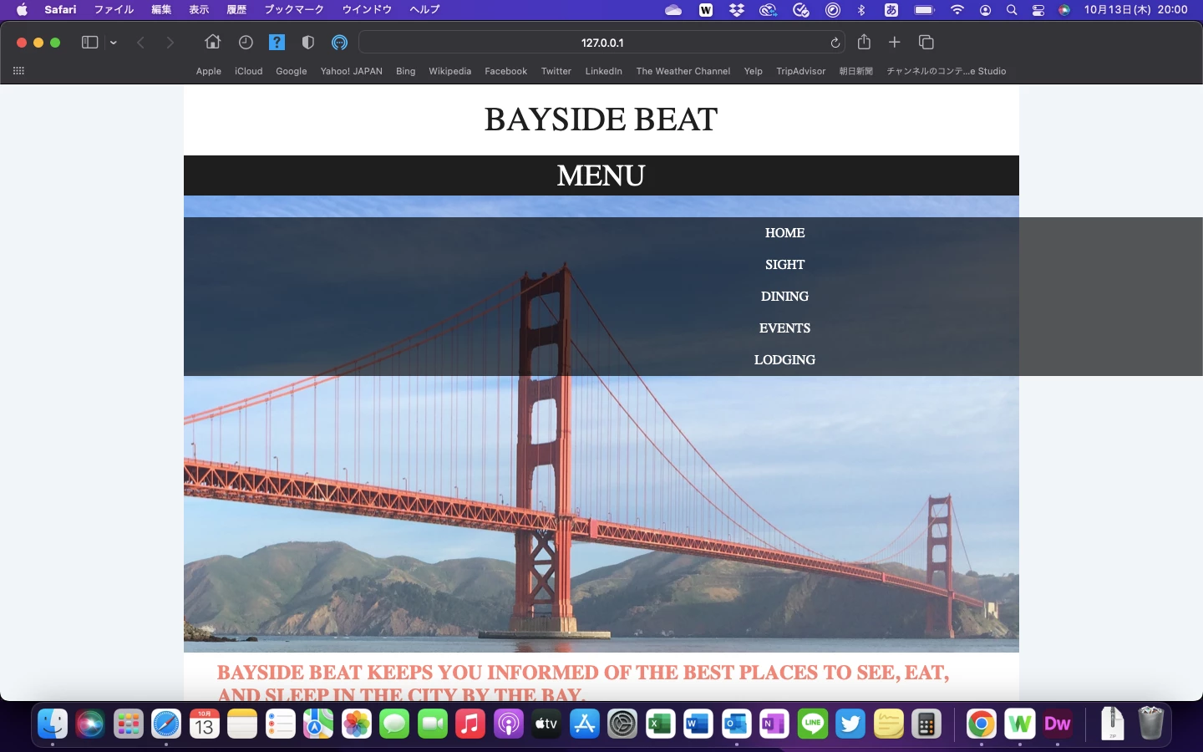
Task: Go to EVENTS in page navigation
Action: 785,328
